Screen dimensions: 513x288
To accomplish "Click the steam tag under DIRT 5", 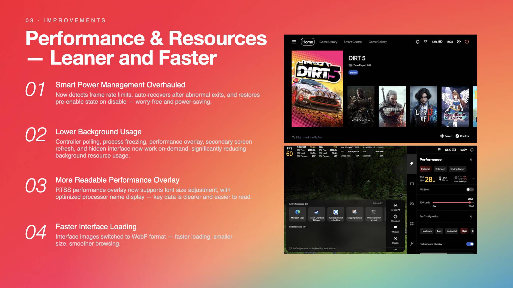I will [x=353, y=73].
